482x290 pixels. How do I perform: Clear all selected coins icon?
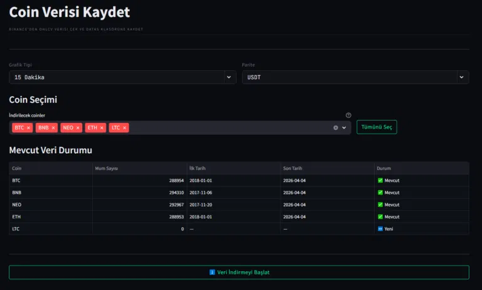coord(336,127)
